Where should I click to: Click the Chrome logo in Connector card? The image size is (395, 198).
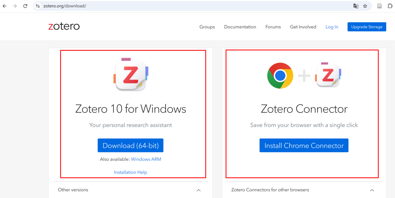pos(280,75)
